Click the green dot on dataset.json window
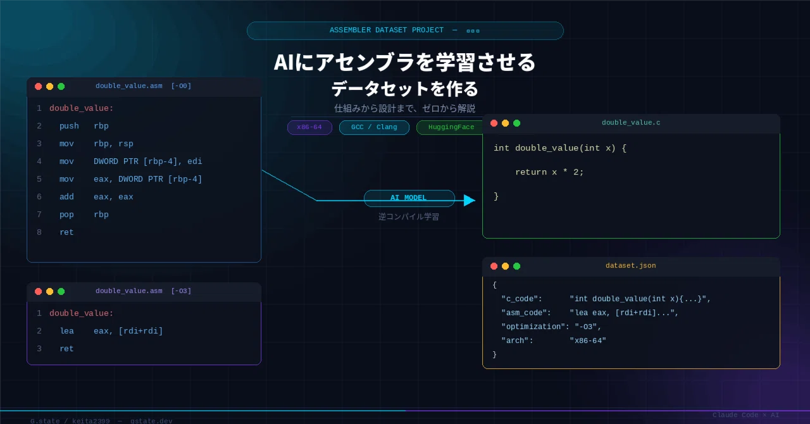Viewport: 810px width, 424px height. (516, 266)
